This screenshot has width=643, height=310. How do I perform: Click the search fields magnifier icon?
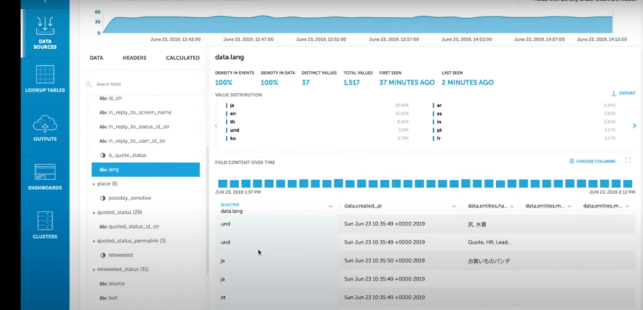(x=88, y=84)
